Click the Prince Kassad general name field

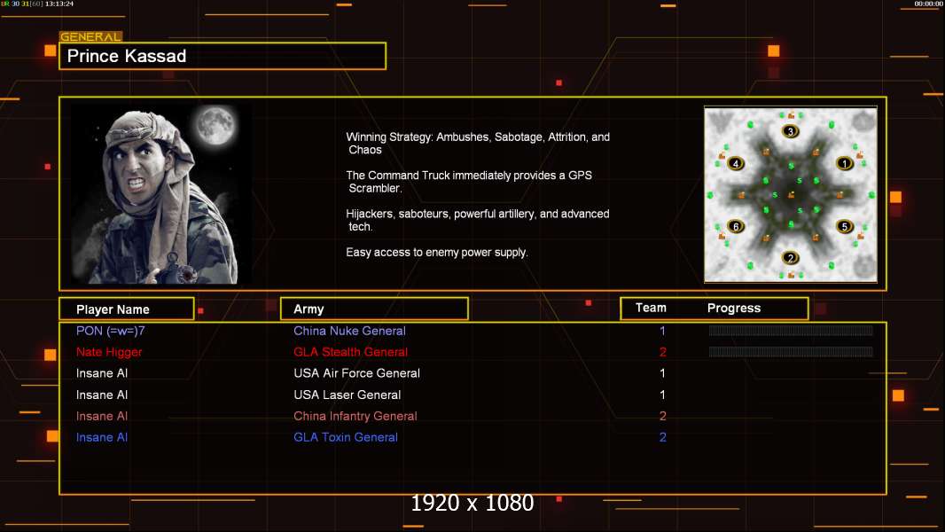coord(223,56)
